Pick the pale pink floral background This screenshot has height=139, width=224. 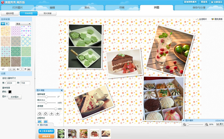[6, 41]
